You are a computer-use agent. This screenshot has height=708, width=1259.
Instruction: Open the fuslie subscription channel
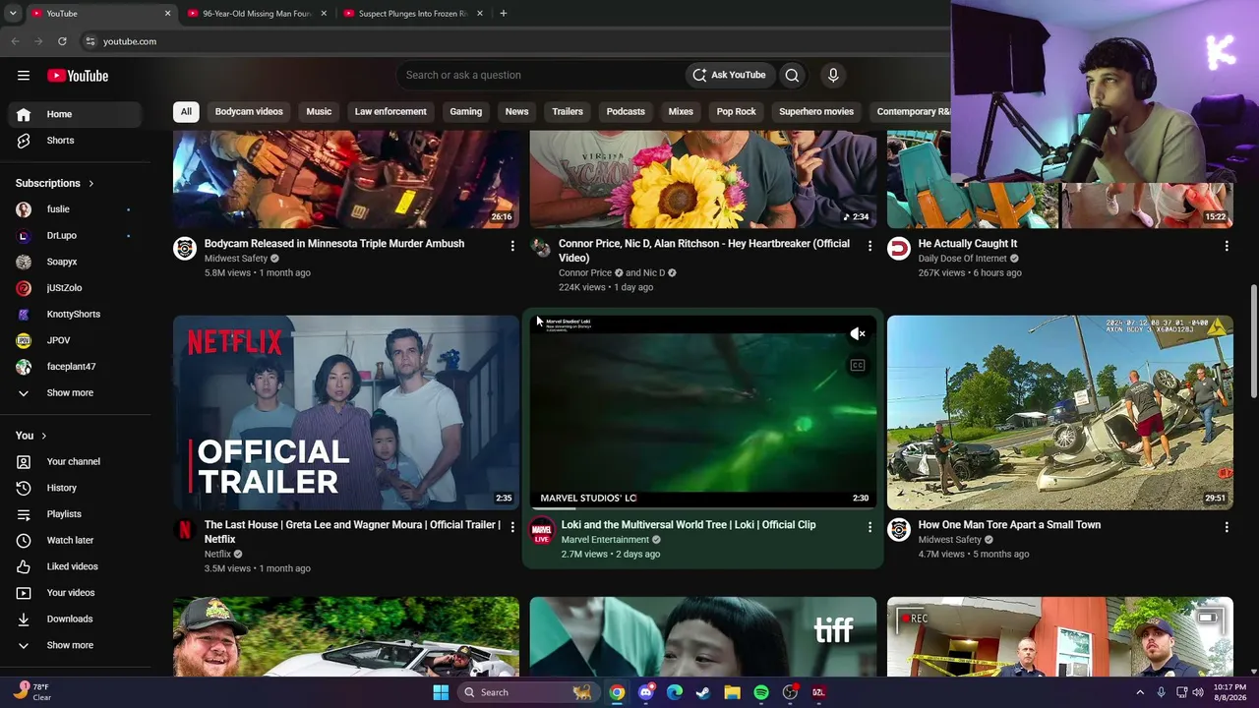[76, 209]
